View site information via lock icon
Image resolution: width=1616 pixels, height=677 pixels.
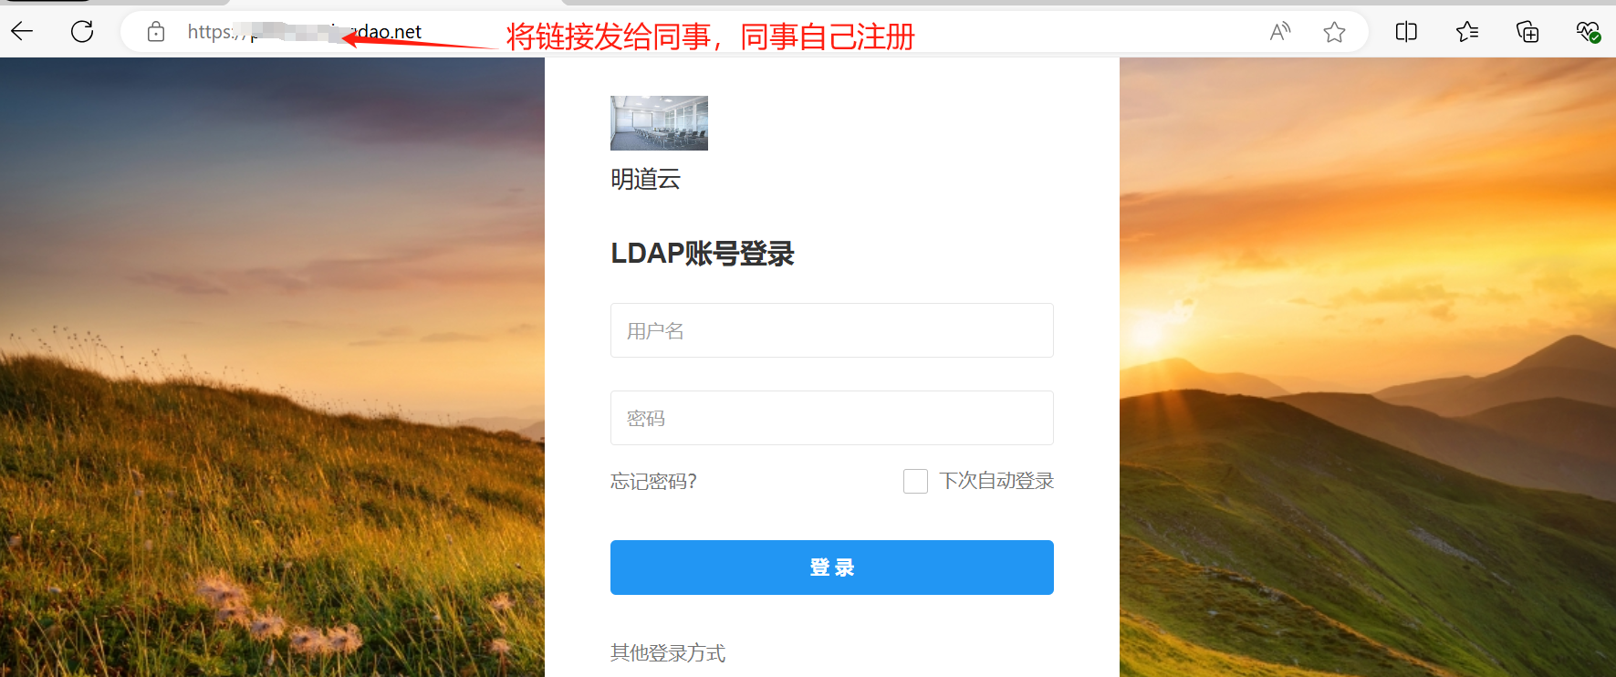point(156,32)
